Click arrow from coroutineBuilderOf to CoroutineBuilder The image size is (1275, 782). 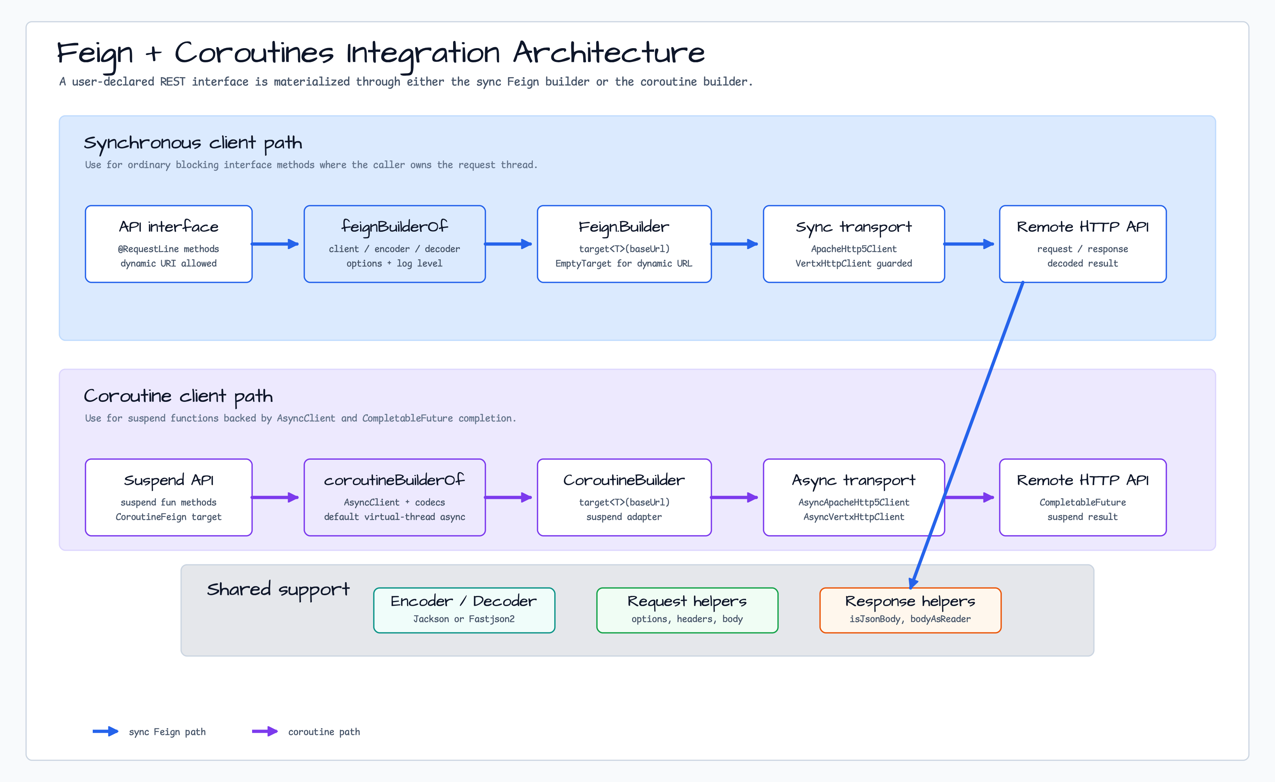(509, 497)
